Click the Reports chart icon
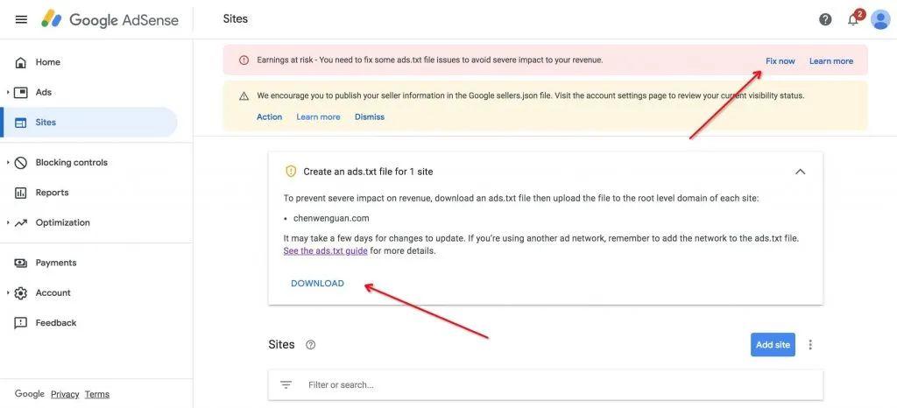 21,193
